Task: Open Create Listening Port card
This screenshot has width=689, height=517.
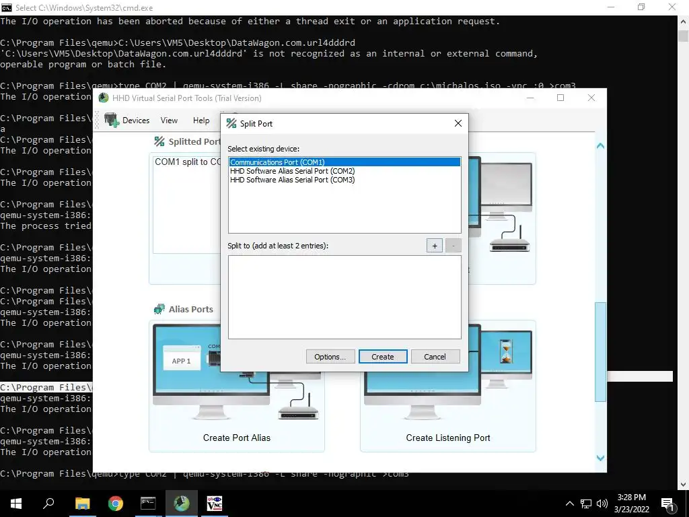Action: click(447, 386)
